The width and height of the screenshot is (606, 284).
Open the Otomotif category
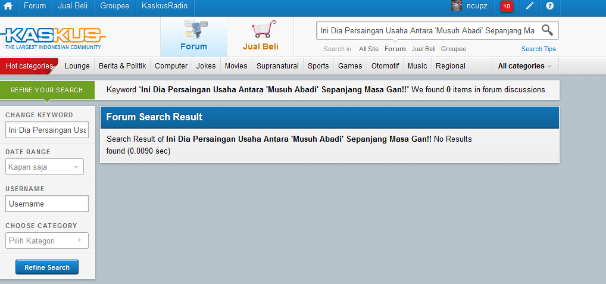click(x=385, y=66)
